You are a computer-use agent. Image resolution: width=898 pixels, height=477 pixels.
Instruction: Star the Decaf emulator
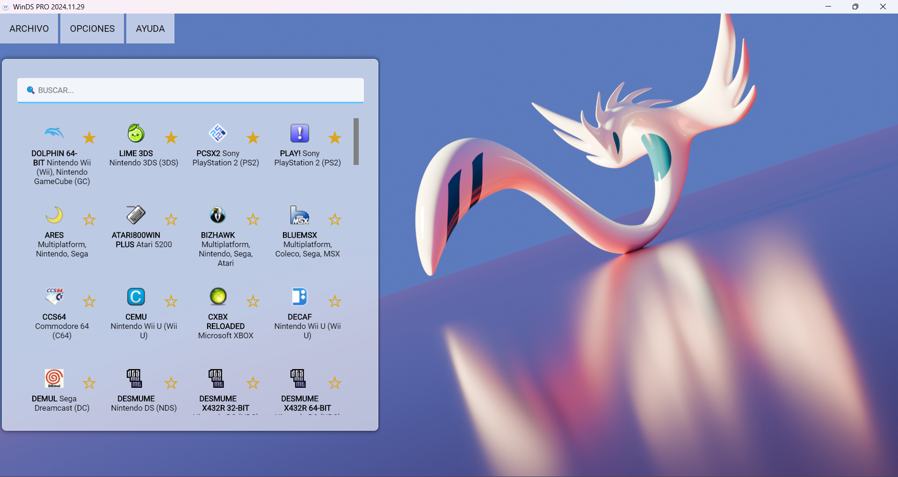(x=335, y=301)
